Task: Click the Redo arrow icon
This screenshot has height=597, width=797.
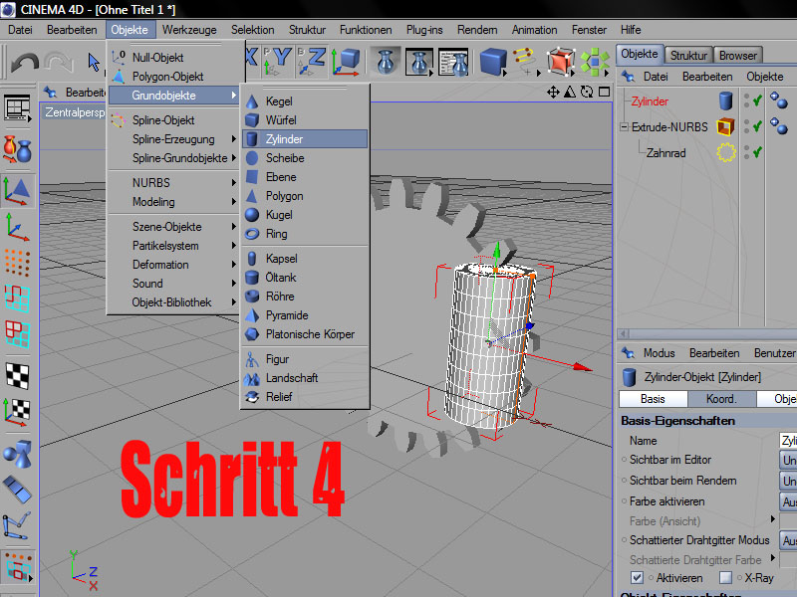Action: (59, 62)
